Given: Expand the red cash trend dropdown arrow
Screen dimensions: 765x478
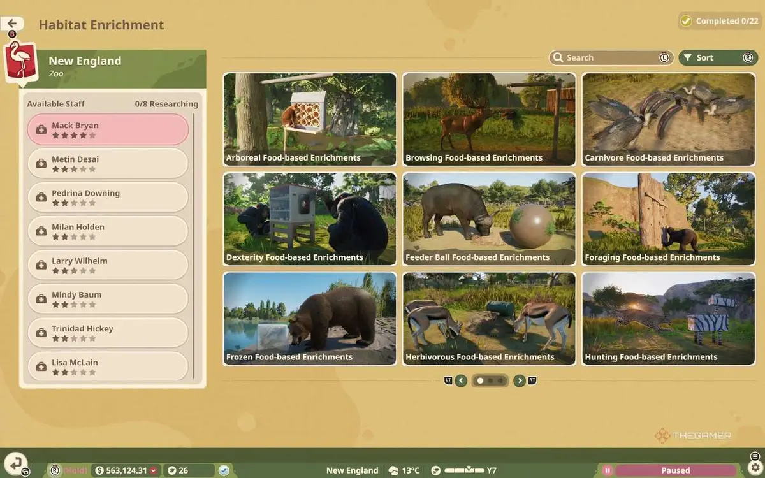Looking at the screenshot, I should pyautogui.click(x=153, y=470).
